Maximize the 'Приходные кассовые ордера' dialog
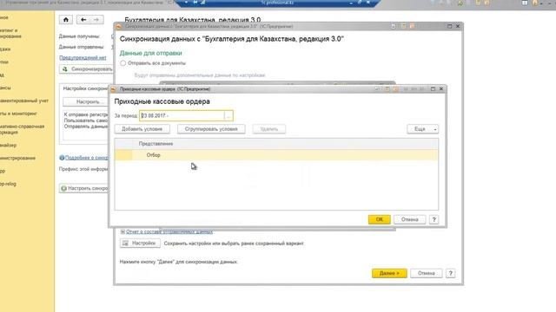The width and height of the screenshot is (556, 312). point(433,88)
